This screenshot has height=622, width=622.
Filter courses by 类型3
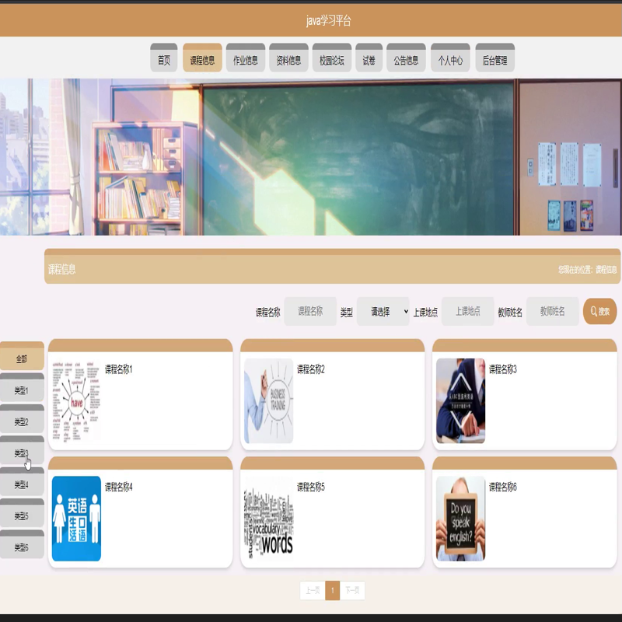pos(22,450)
